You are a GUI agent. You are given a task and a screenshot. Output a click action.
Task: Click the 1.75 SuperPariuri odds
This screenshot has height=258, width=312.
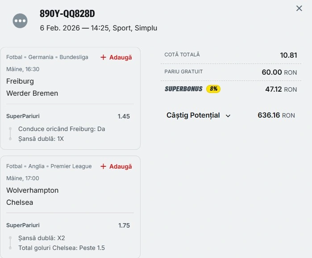click(124, 225)
